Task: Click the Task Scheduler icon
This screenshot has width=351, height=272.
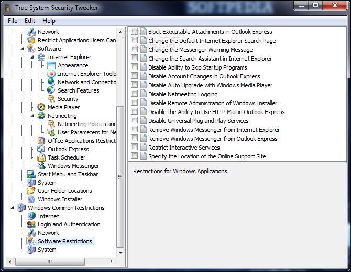Action: point(41,157)
